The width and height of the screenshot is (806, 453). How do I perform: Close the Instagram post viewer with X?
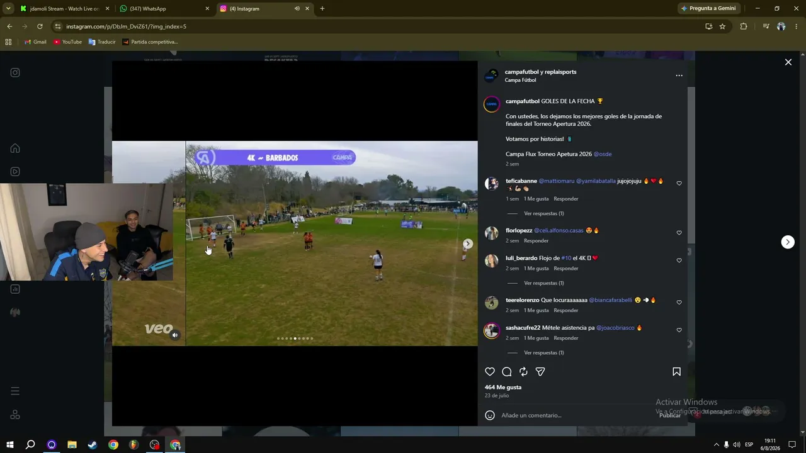[788, 62]
